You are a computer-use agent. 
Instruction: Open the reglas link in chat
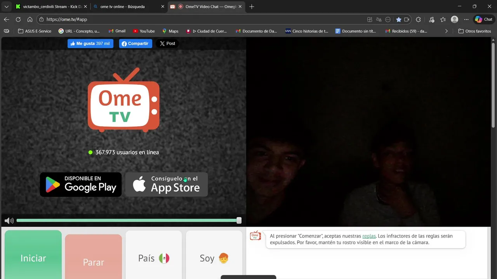(369, 236)
